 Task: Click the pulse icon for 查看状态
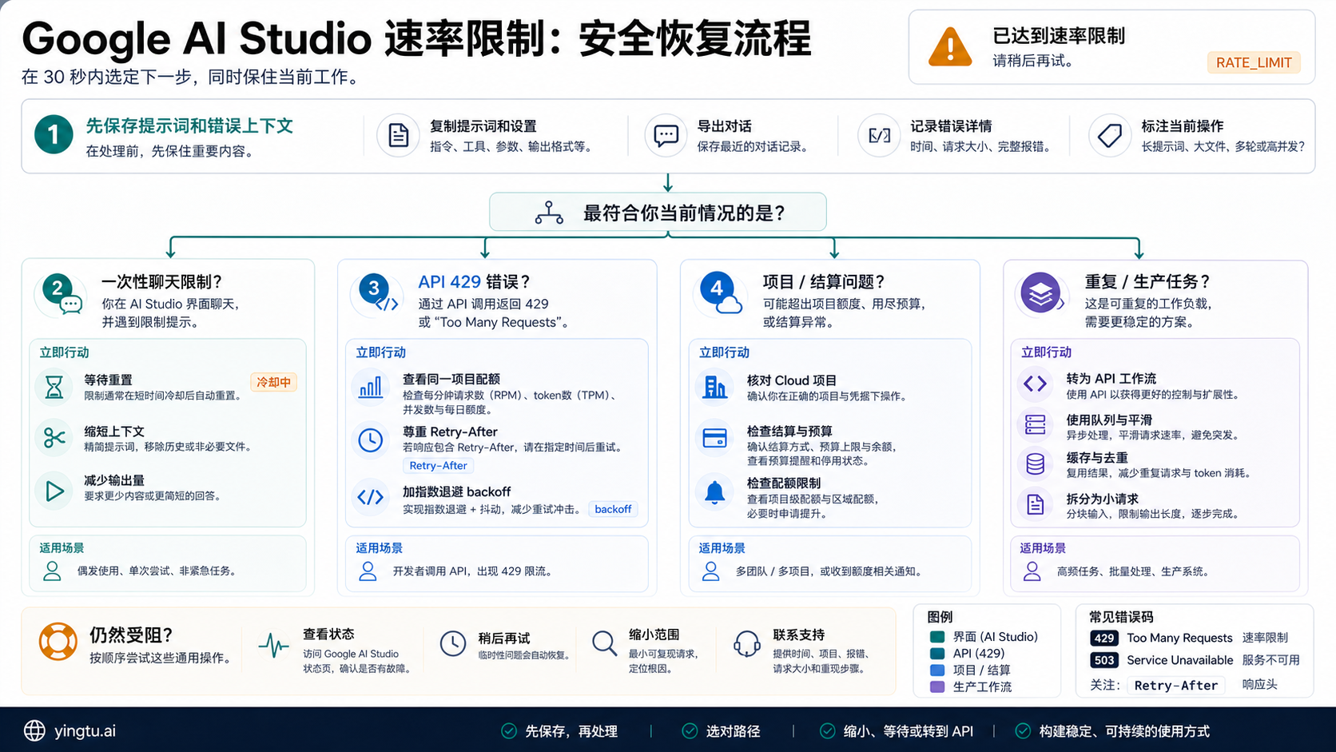(273, 644)
